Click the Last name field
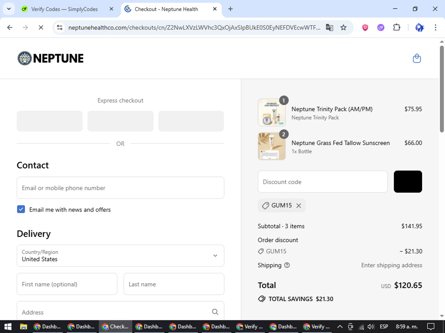Screen dimensions: 445x333 174,284
